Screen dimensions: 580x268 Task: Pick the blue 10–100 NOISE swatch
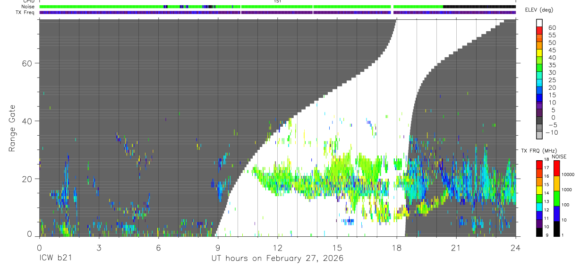pos(556,213)
